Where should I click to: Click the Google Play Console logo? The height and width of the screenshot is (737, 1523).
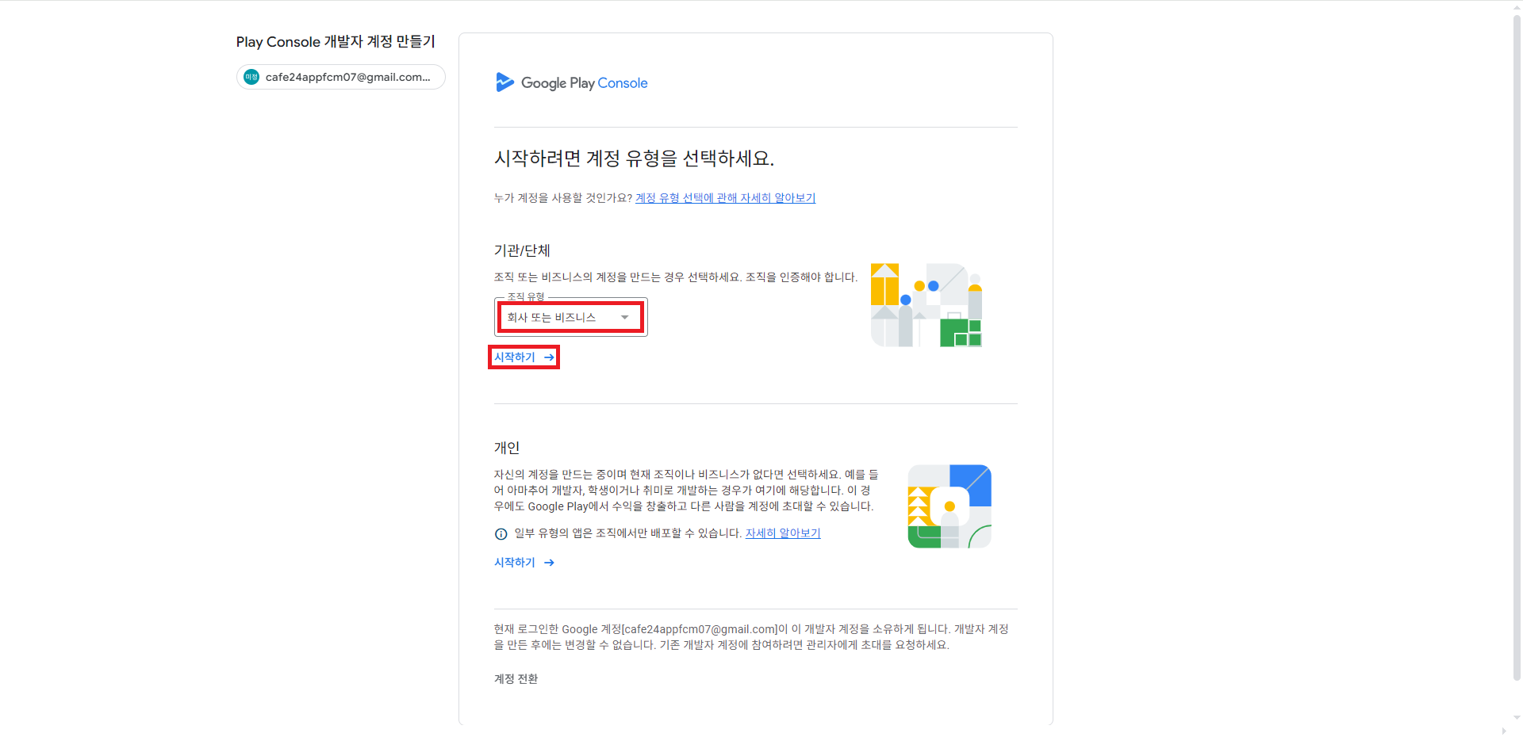[x=571, y=82]
